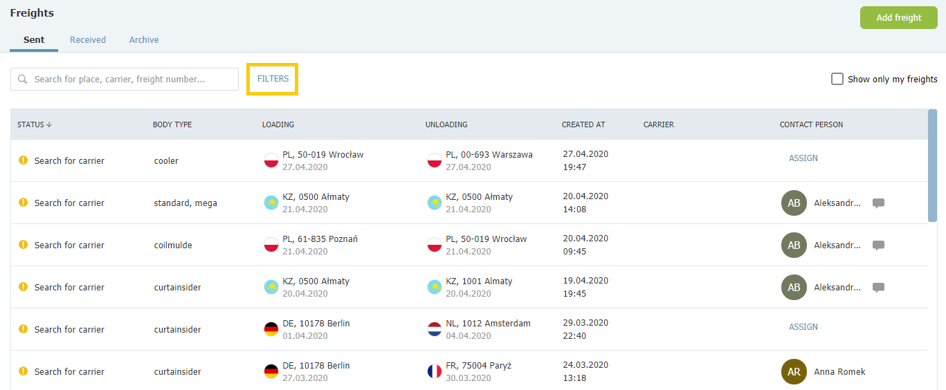The image size is (946, 390).
Task: Select the coilmulde body type cell
Action: 173,245
